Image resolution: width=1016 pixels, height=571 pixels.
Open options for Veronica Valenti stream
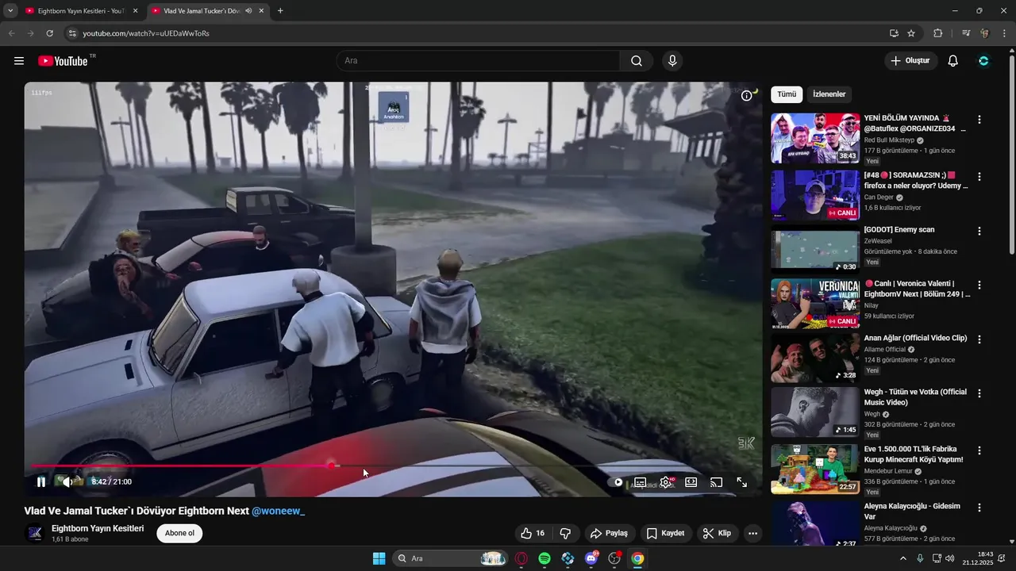point(979,285)
